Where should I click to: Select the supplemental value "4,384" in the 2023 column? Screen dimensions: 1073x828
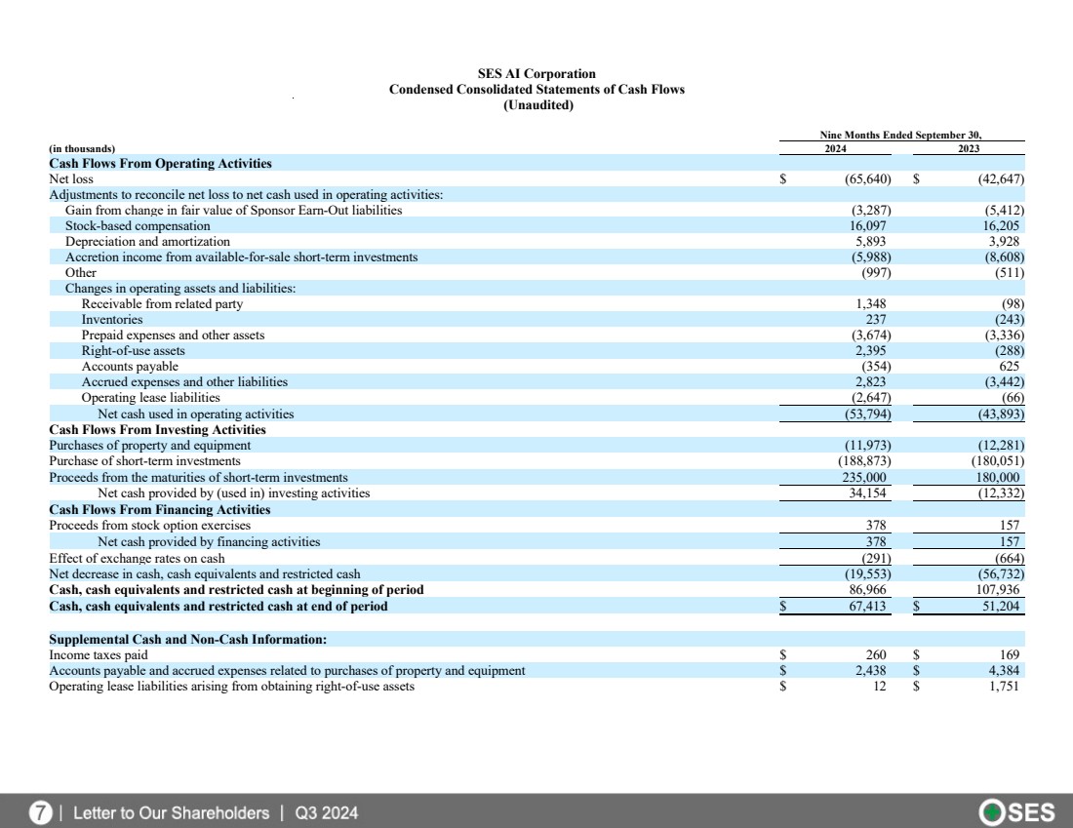coord(1004,671)
